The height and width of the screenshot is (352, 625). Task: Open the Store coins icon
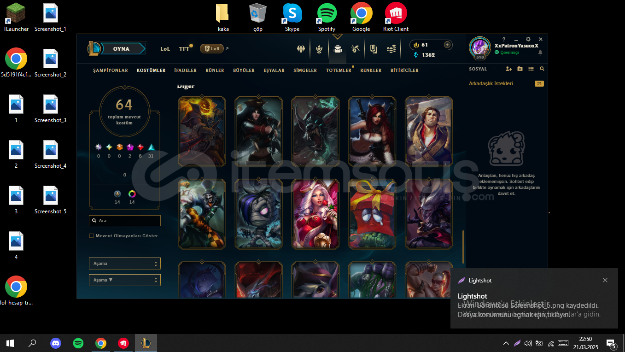[391, 48]
